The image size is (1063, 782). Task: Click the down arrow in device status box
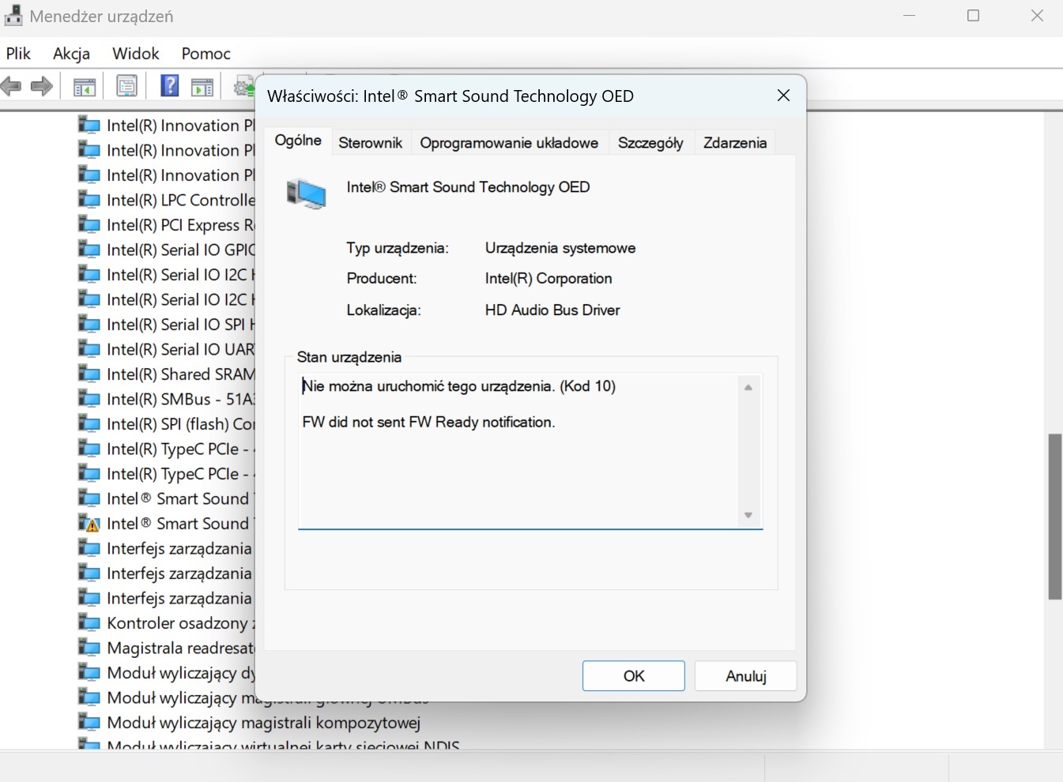(748, 515)
